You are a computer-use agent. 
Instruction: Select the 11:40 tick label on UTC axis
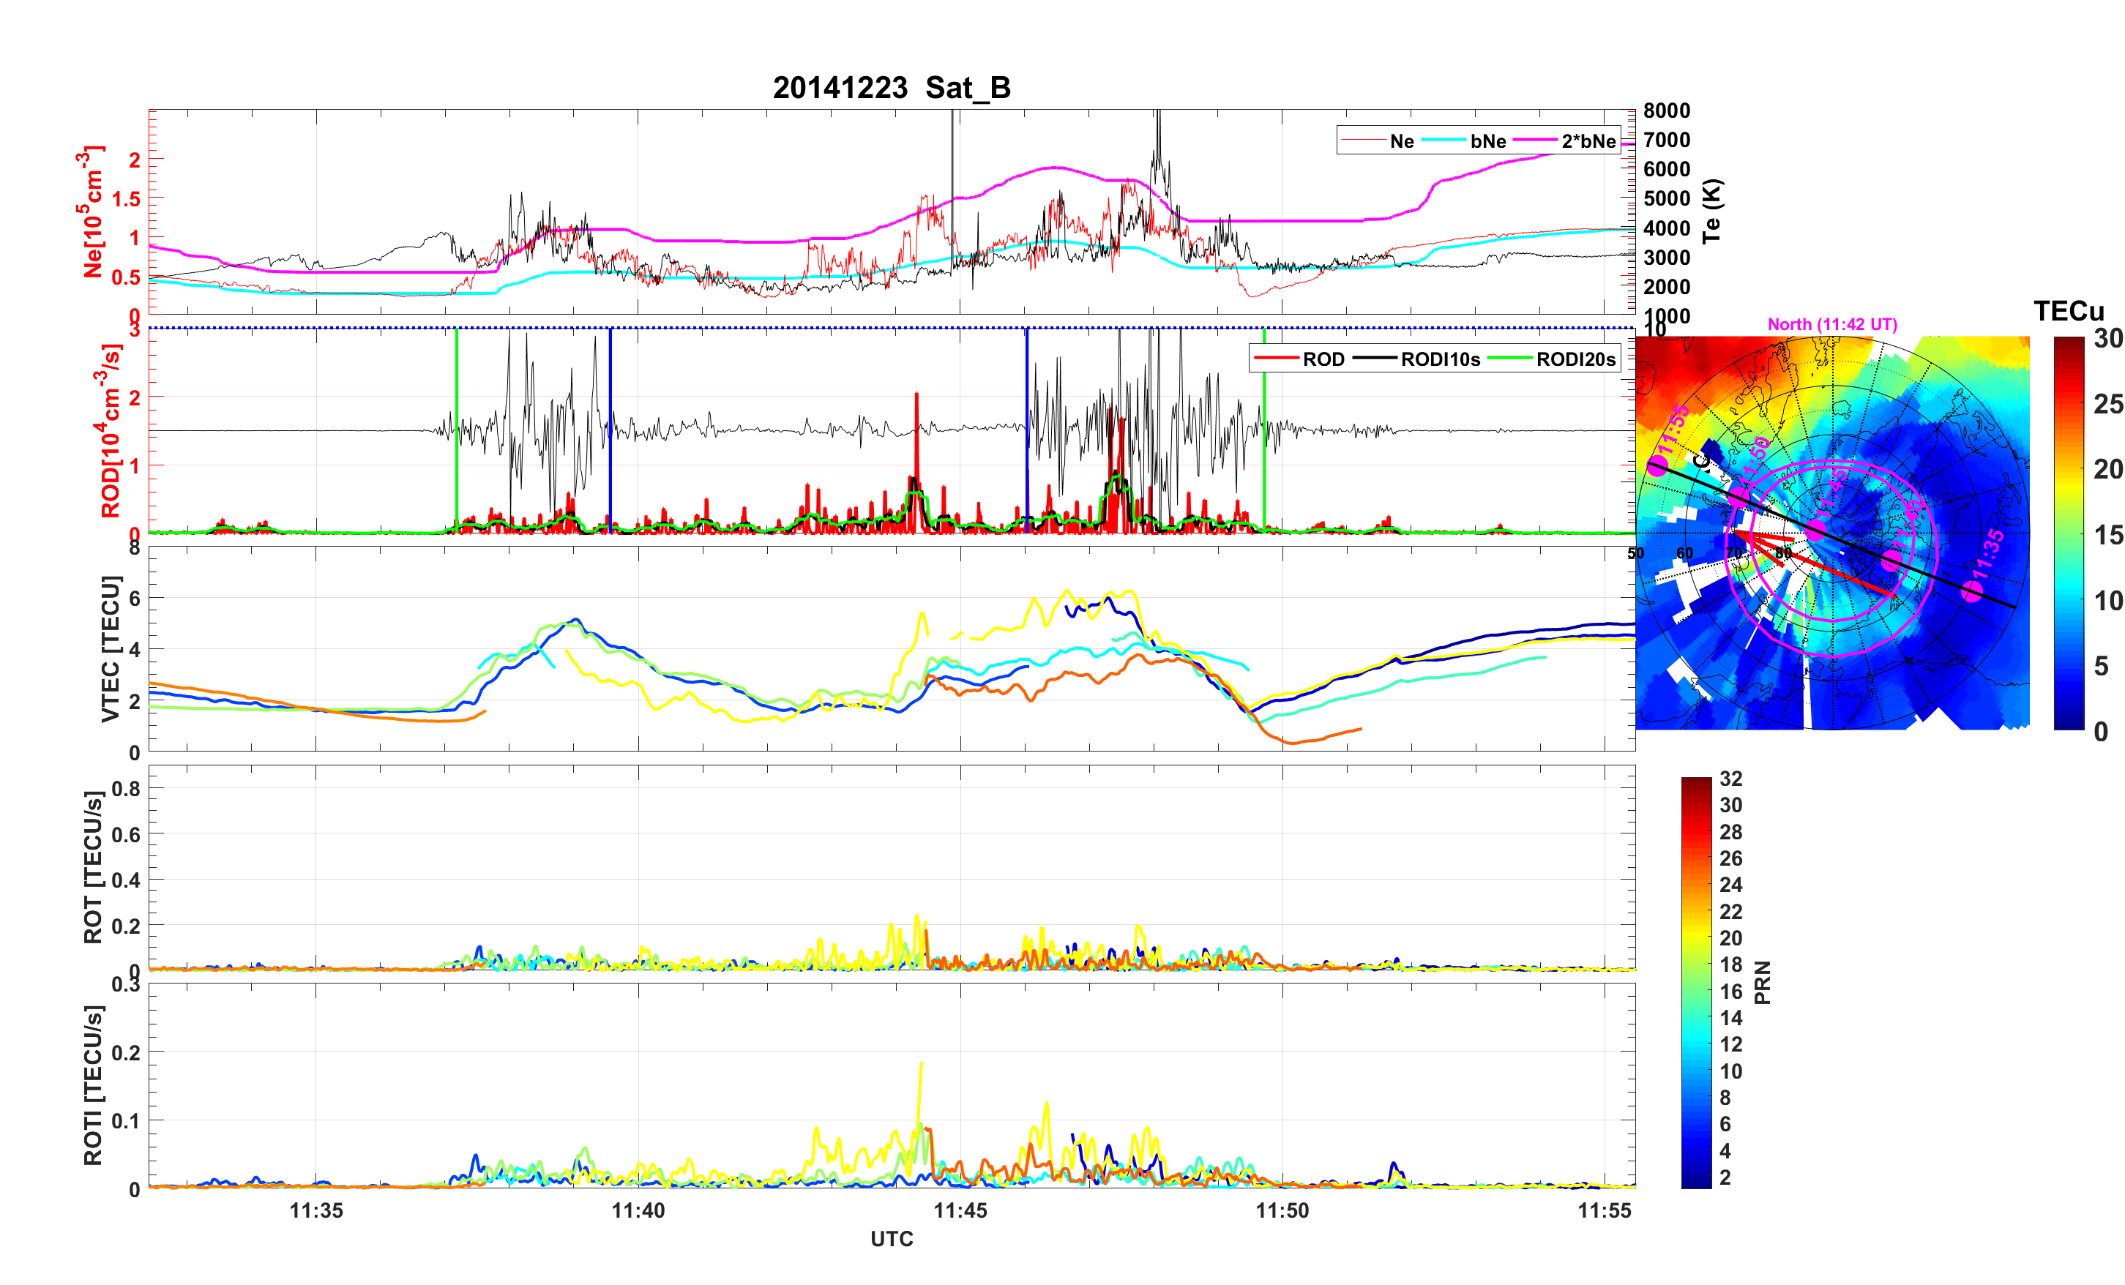(x=638, y=1211)
